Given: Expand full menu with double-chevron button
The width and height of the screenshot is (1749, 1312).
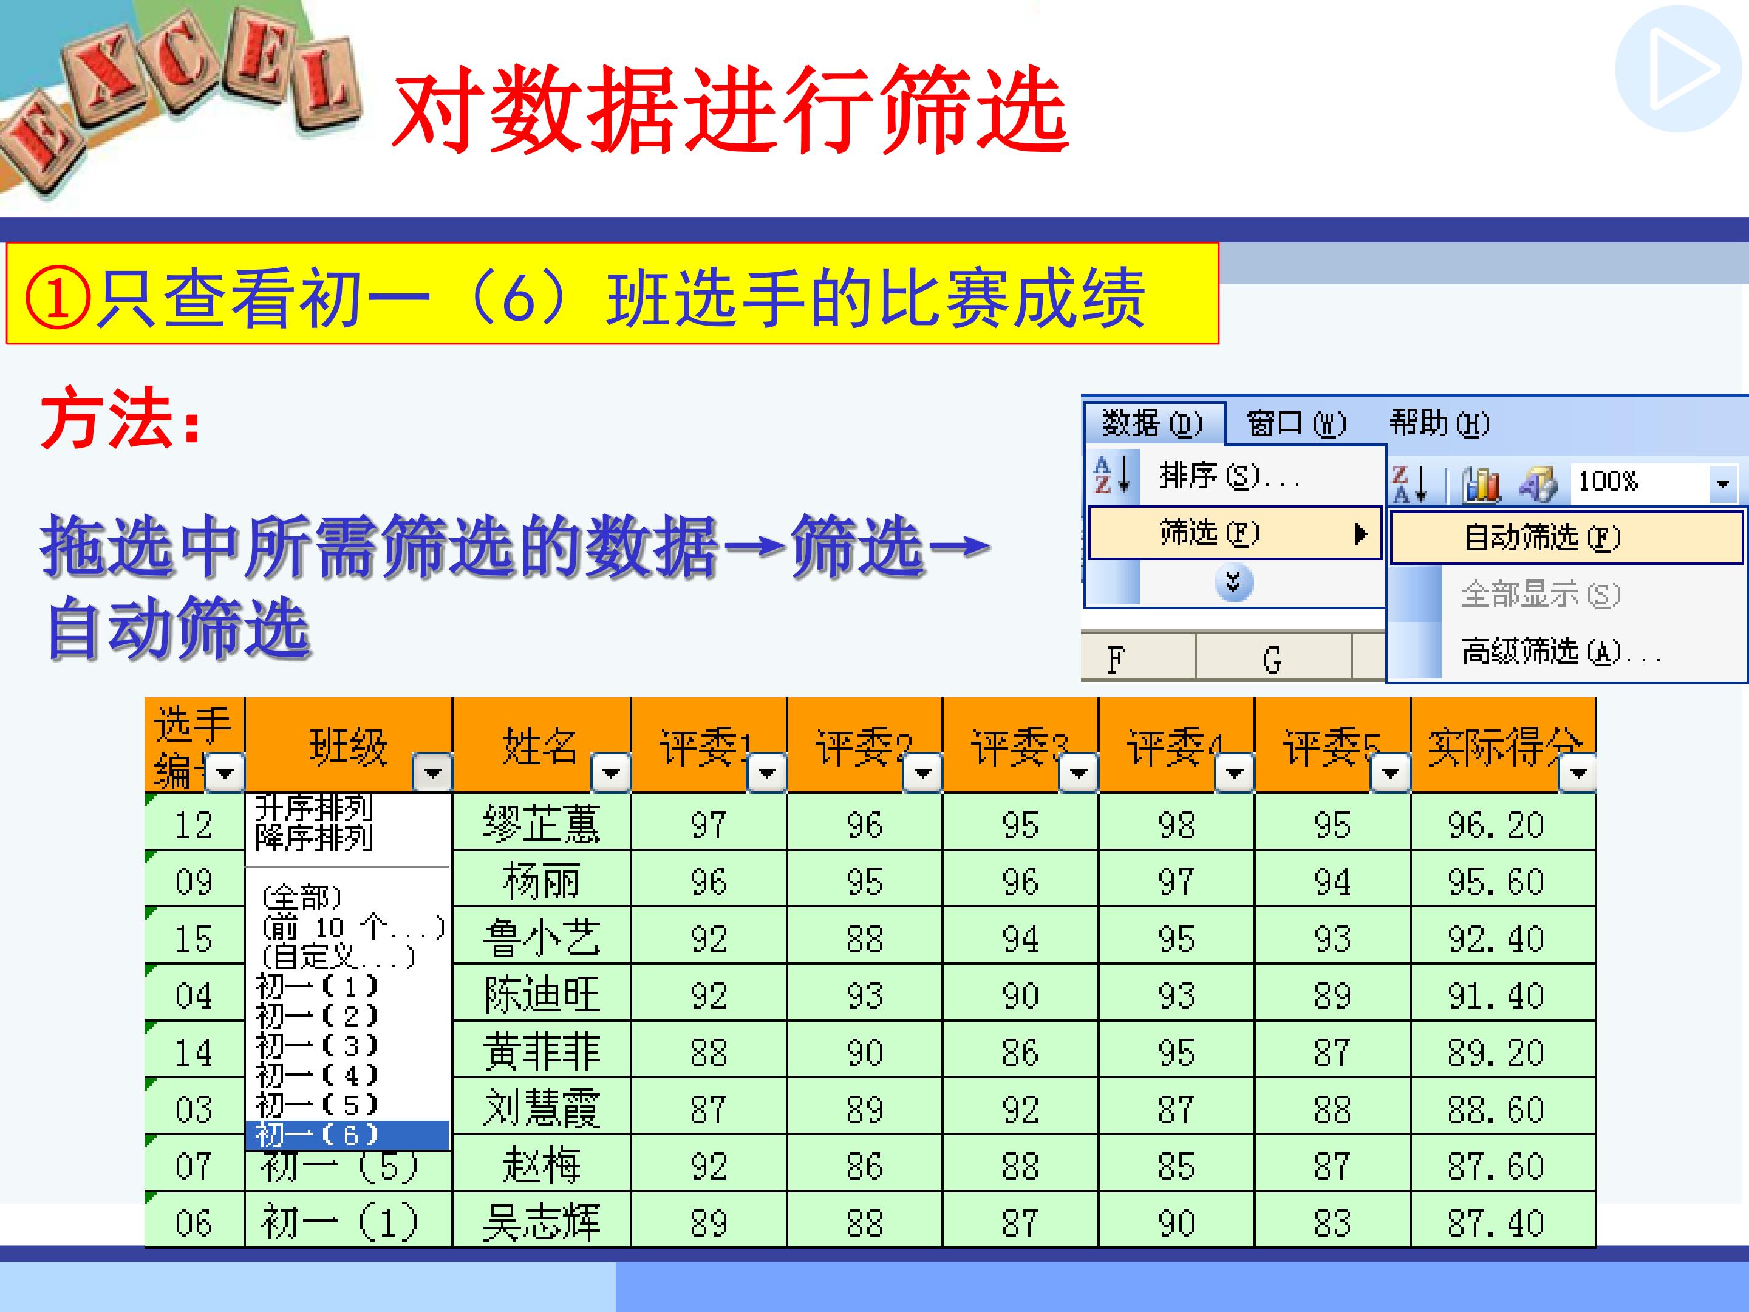Looking at the screenshot, I should [1233, 583].
